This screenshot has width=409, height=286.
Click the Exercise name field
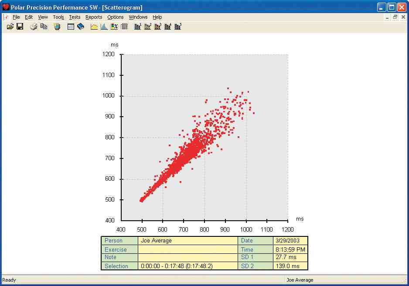pyautogui.click(x=187, y=249)
